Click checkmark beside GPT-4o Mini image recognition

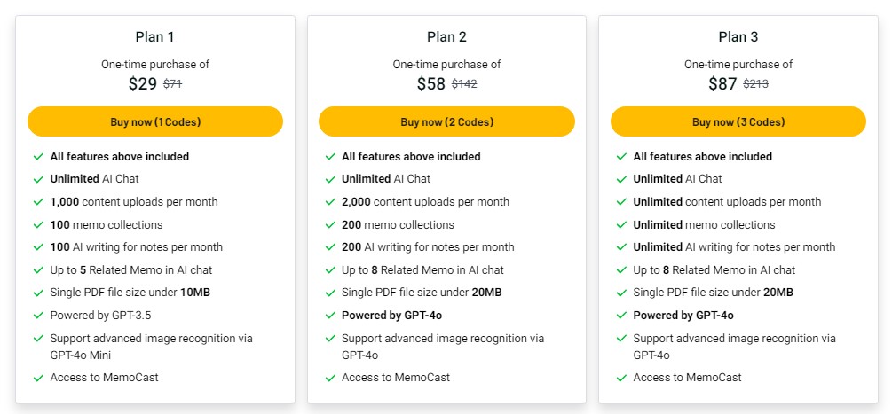pos(38,339)
